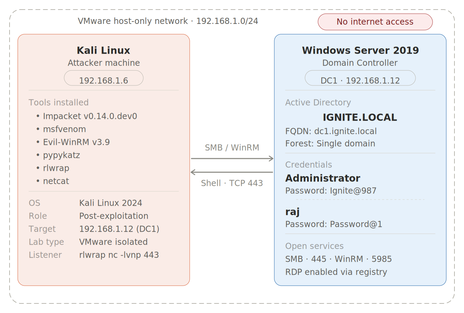Viewport: 464px width, 313px height.
Task: Select the VMware host-only network heading
Action: pyautogui.click(x=168, y=21)
